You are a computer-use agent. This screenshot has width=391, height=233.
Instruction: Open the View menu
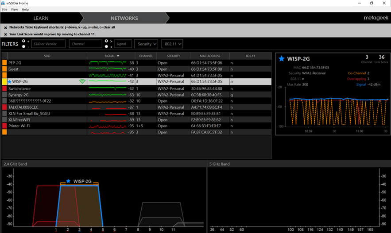14,9
